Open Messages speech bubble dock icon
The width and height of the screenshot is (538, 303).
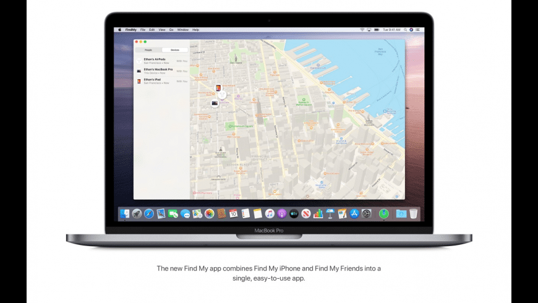[x=186, y=214]
